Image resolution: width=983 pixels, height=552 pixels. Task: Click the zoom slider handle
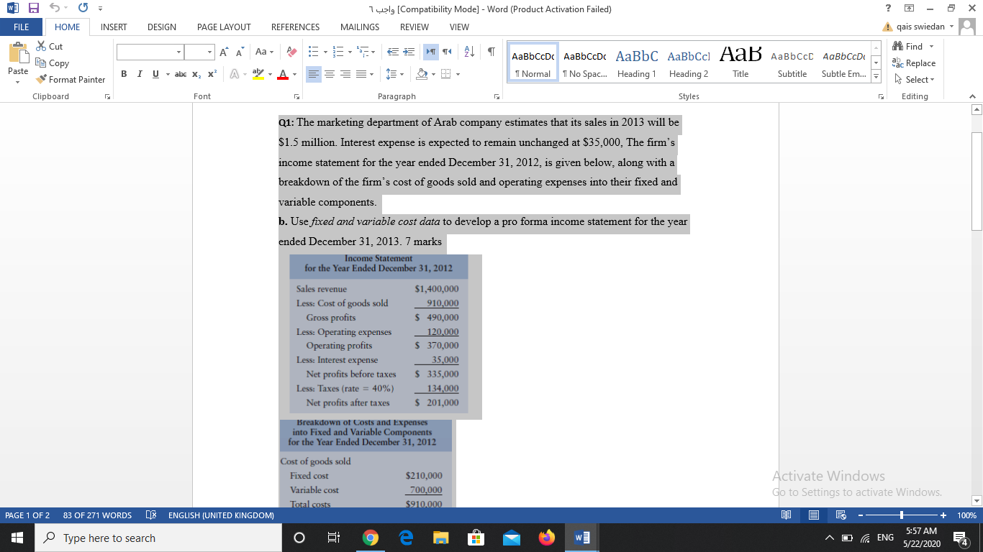(901, 515)
